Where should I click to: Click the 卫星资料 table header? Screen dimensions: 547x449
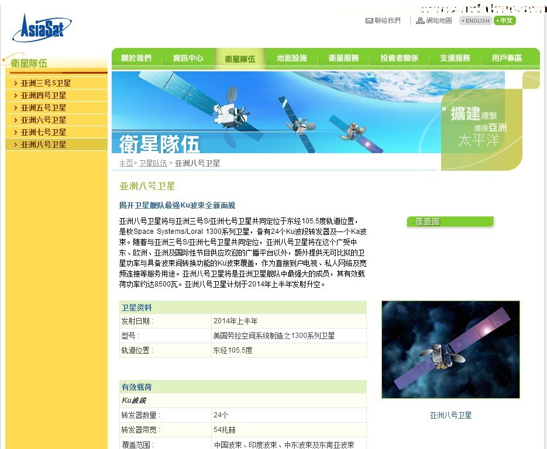coord(243,308)
